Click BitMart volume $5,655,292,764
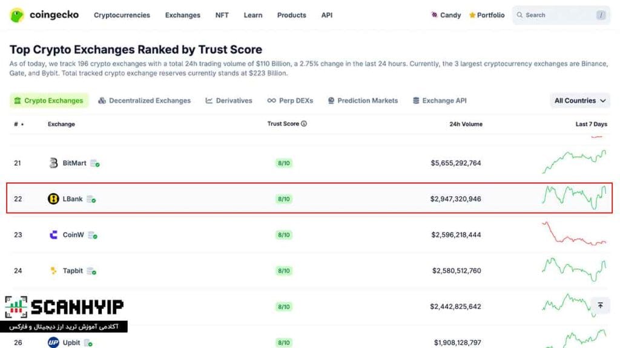 coord(455,163)
